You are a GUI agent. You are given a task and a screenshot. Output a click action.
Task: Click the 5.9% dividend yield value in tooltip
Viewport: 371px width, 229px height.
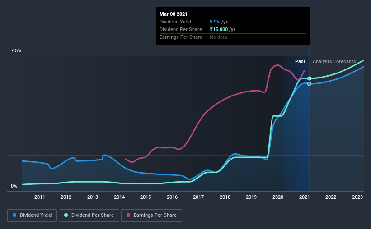(x=215, y=22)
